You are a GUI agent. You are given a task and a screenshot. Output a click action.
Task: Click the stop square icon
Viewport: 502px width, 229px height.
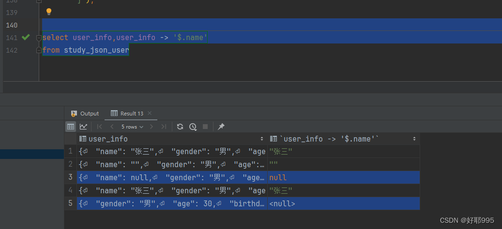pyautogui.click(x=205, y=127)
